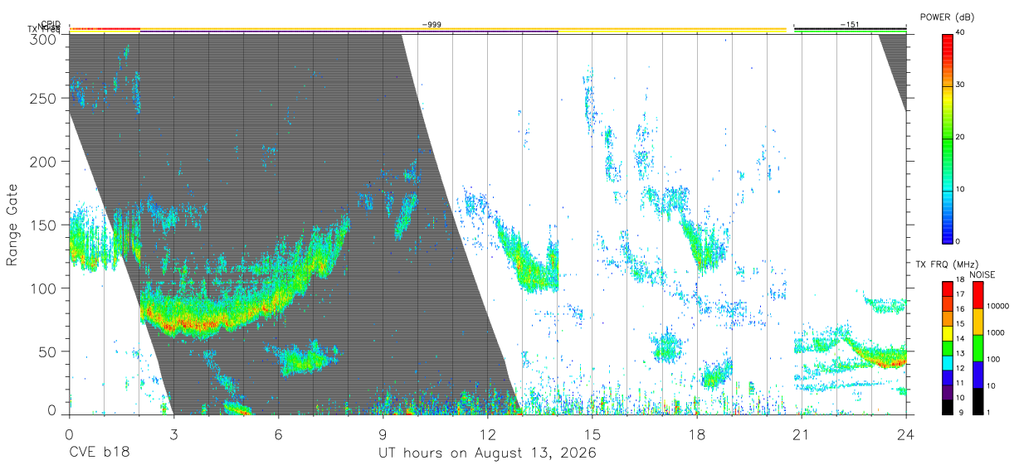Click the 10 label on the power scale
1019x470 pixels.
(960, 189)
